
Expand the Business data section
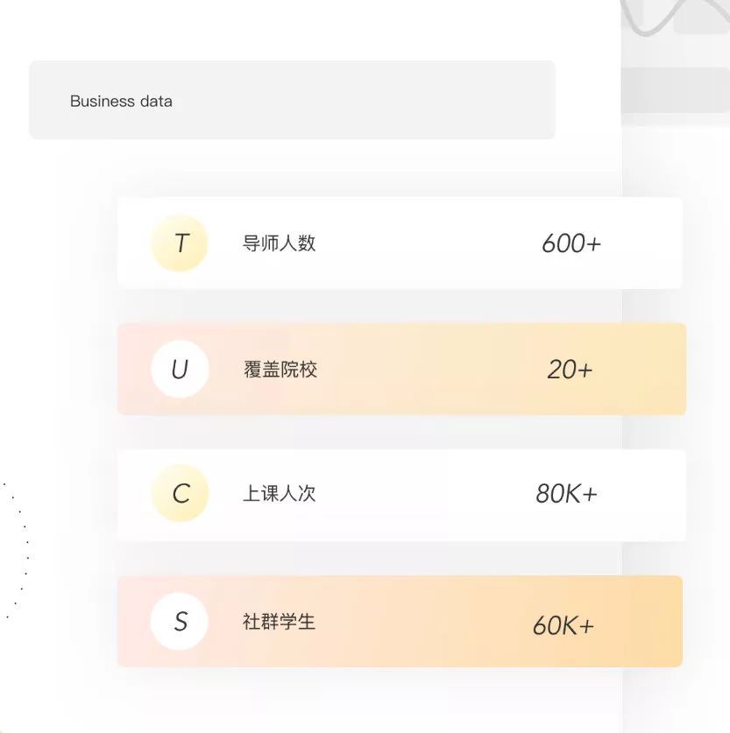[x=293, y=99]
